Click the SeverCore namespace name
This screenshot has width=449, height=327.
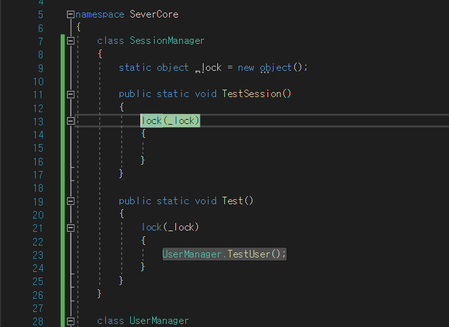click(154, 14)
